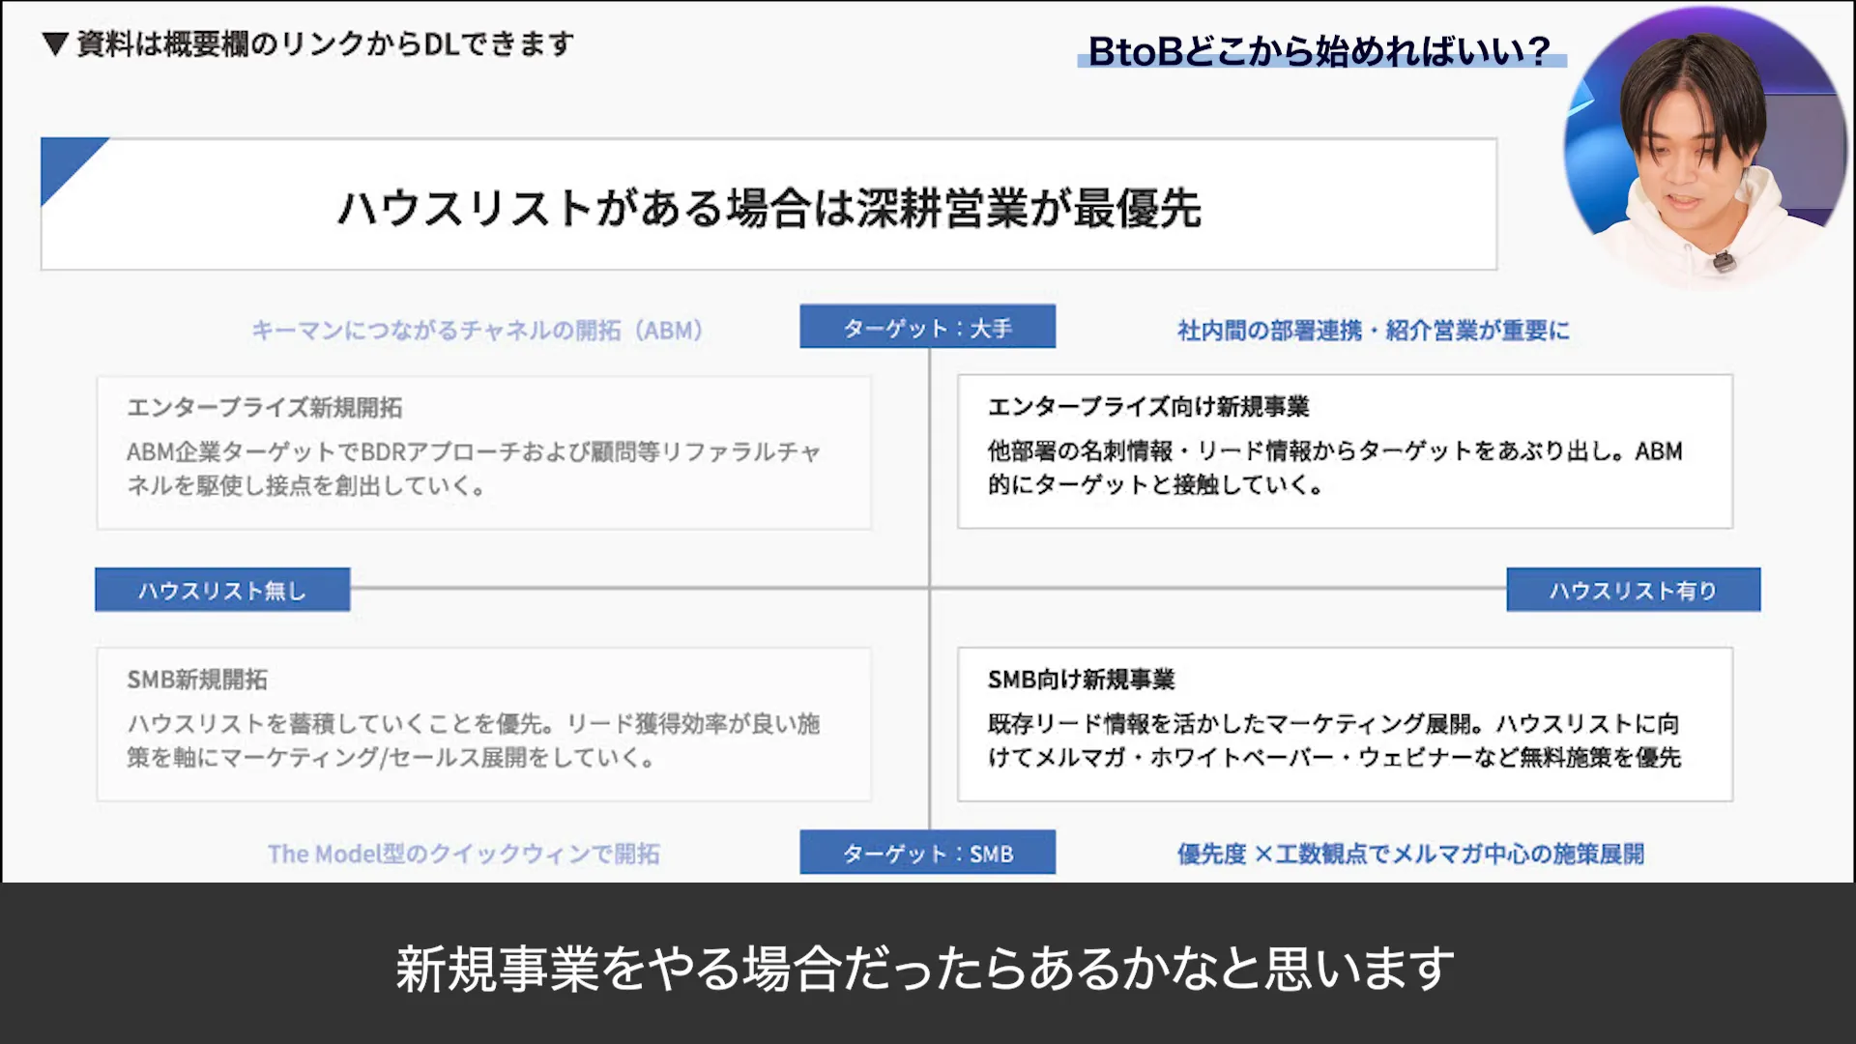The width and height of the screenshot is (1856, 1044).
Task: Click the heading 'BtoBどこから始めればいい？'
Action: tap(1319, 50)
